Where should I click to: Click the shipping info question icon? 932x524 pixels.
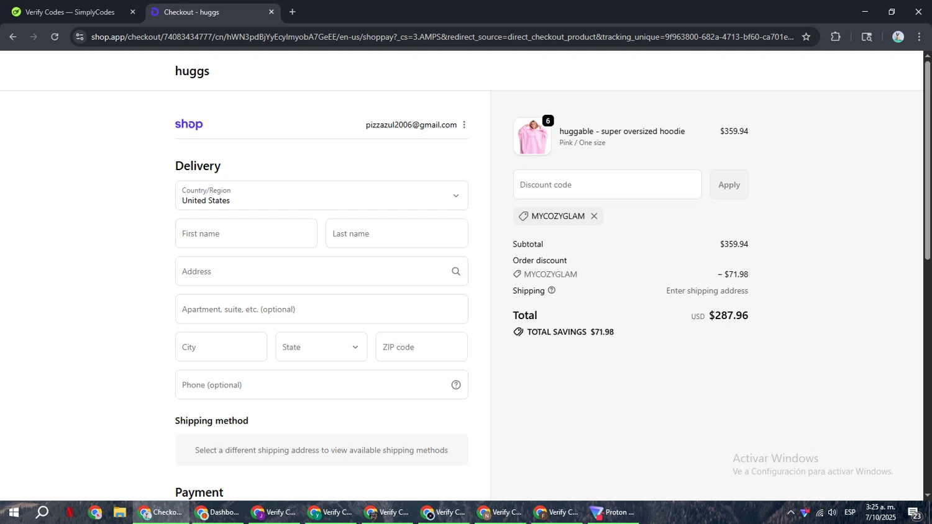pos(552,290)
